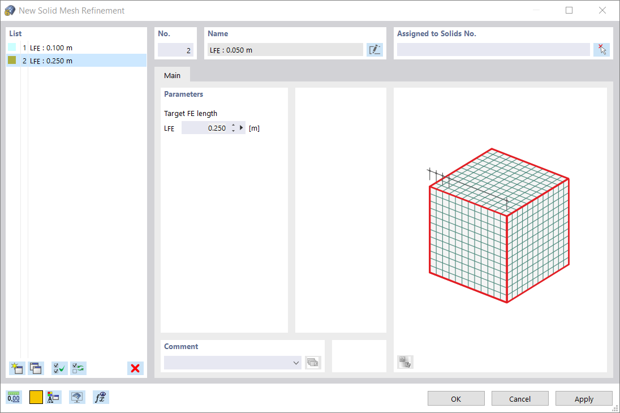Select all list items icon
Image resolution: width=620 pixels, height=413 pixels.
60,368
